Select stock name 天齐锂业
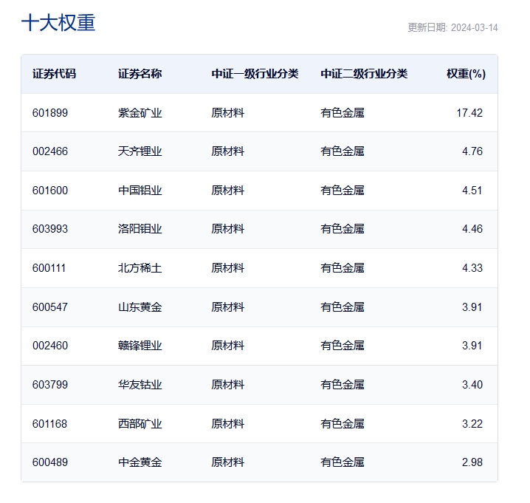The height and width of the screenshot is (503, 530). tap(140, 151)
